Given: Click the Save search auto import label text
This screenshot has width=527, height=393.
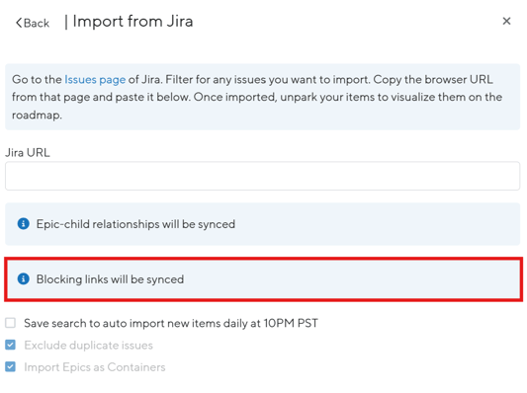Looking at the screenshot, I should [171, 323].
